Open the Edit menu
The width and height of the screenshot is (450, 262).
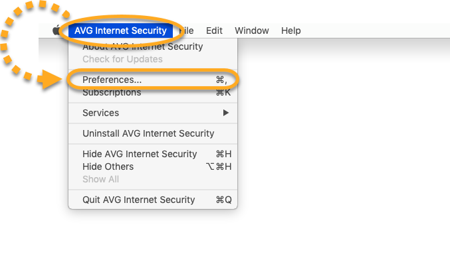(x=214, y=31)
